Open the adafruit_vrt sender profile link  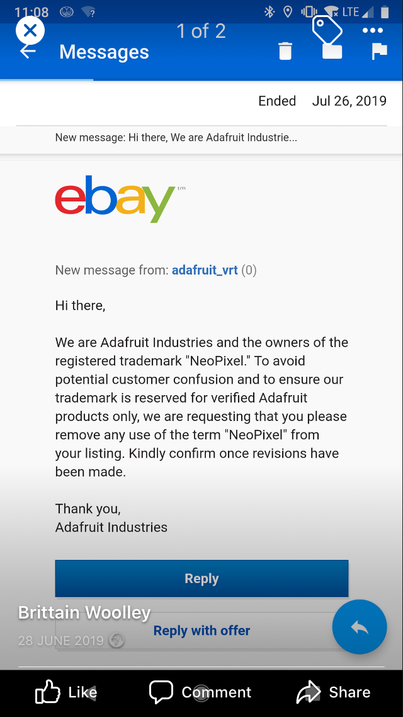tap(205, 270)
